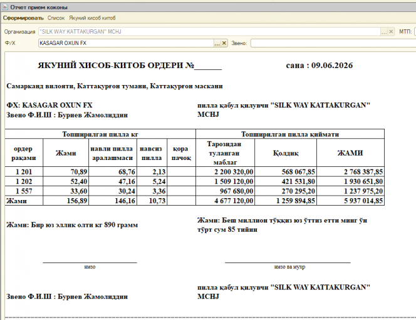416x320 pixels.
Task: Select the ФХ: KASAGAR OXUN FX cell
Action: coord(49,106)
